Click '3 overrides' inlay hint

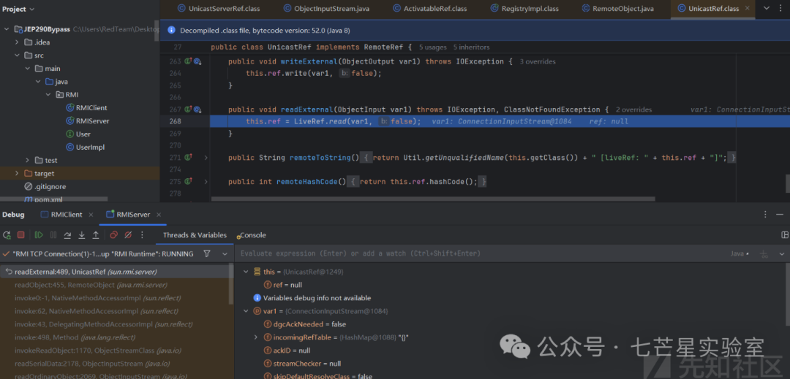[538, 61]
